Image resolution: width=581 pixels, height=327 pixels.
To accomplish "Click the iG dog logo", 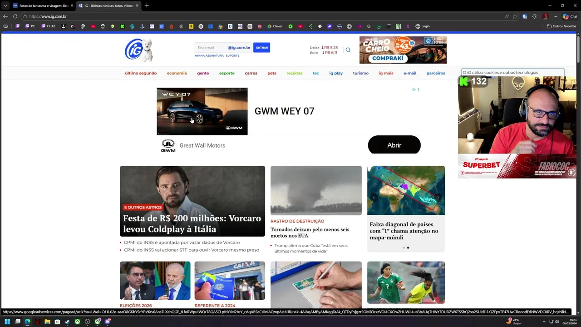I will [x=139, y=50].
